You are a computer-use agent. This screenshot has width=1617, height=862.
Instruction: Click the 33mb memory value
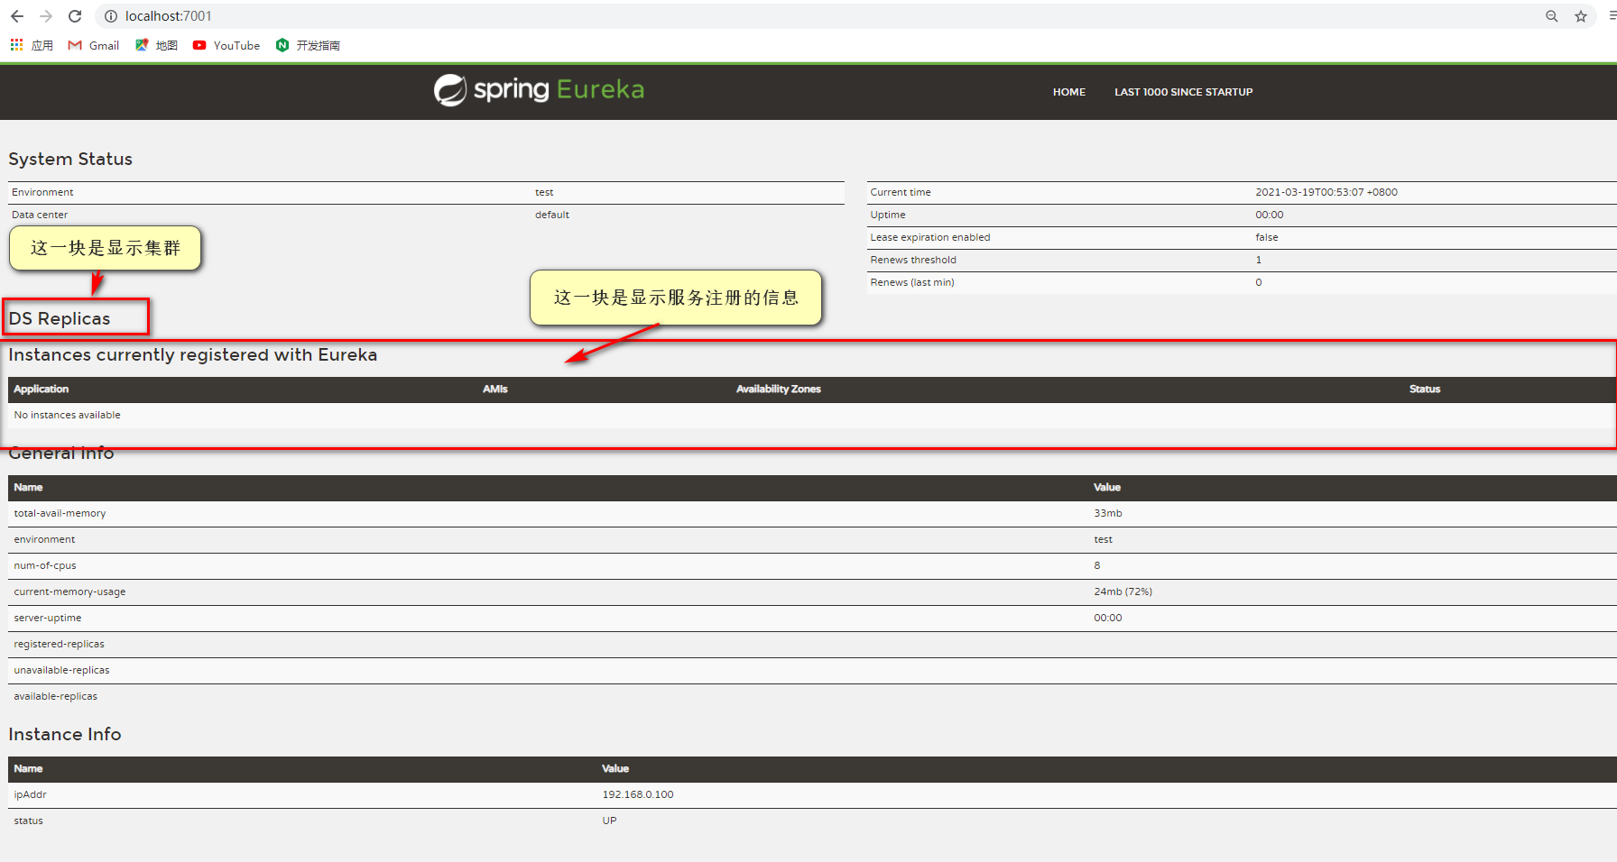(x=1108, y=513)
